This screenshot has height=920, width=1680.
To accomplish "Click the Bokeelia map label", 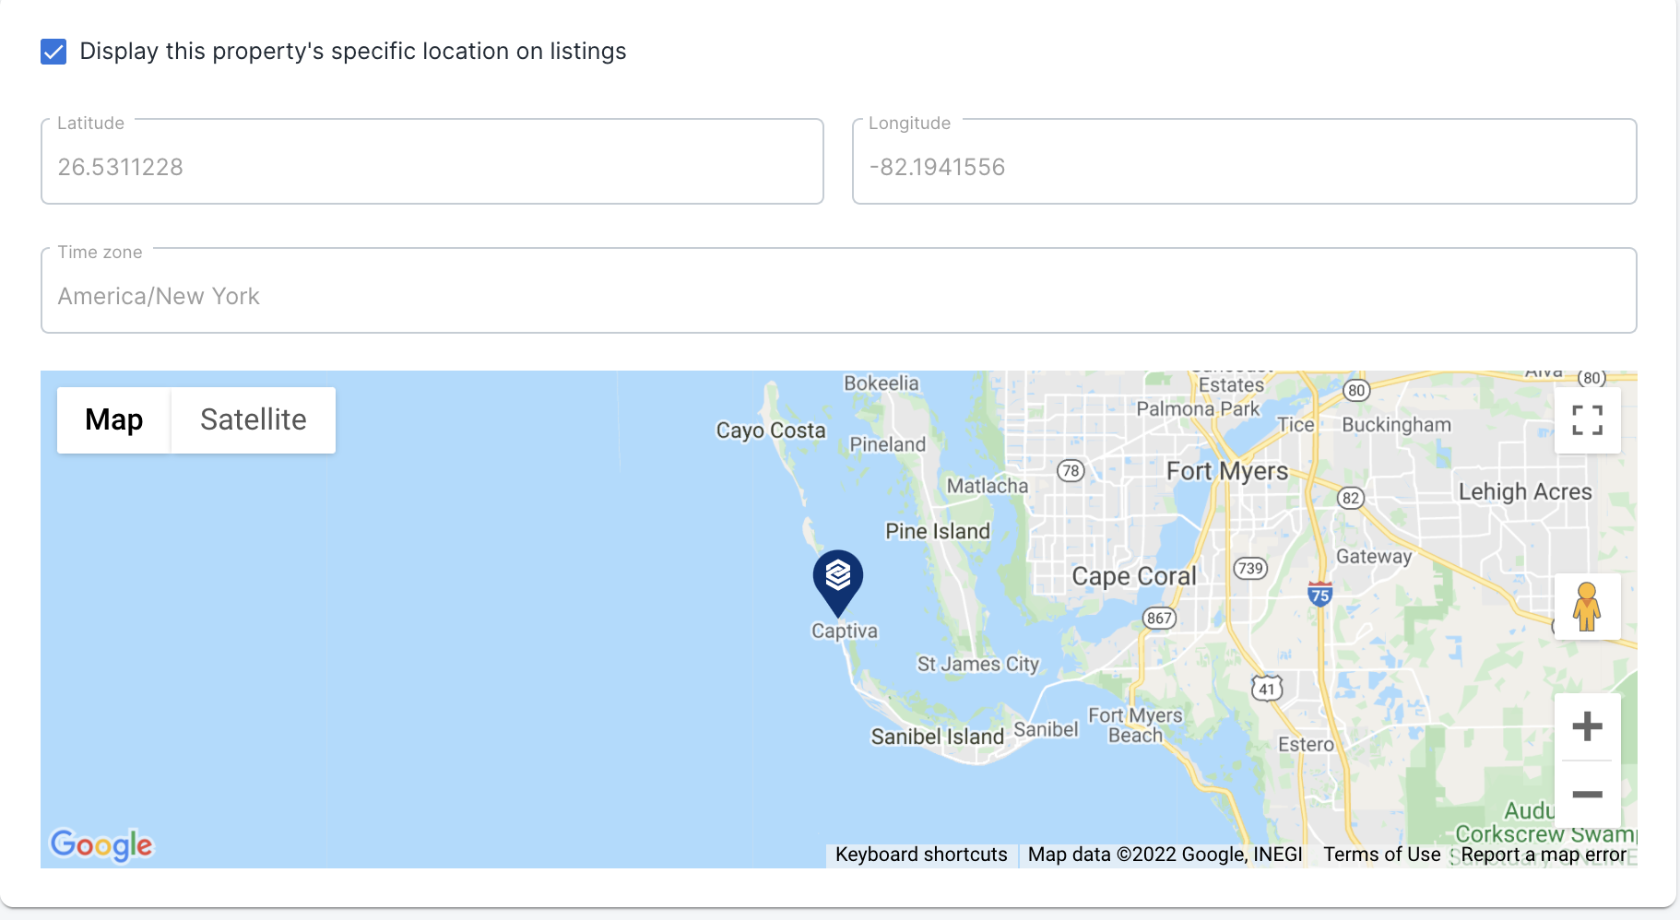I will (x=881, y=383).
